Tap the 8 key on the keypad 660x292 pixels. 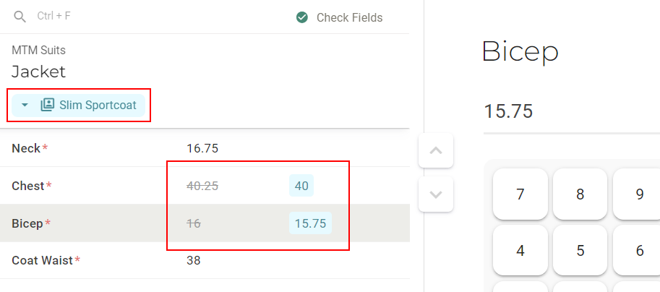580,194
